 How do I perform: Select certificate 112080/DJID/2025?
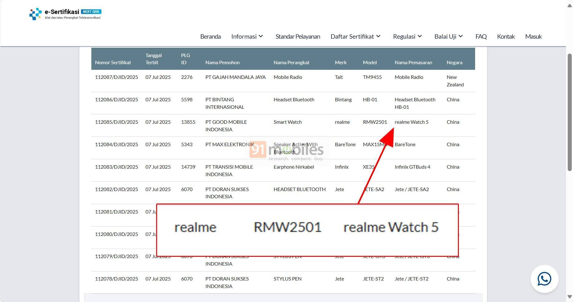click(117, 234)
